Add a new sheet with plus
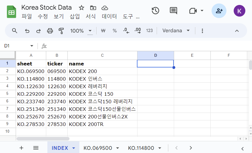 click(22, 148)
